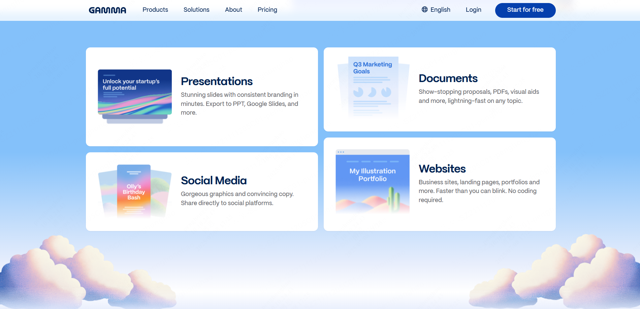The image size is (640, 309).
Task: Go to the Pricing page
Action: (x=267, y=10)
